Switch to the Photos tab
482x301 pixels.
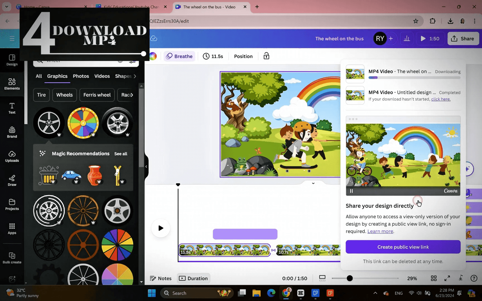(81, 76)
